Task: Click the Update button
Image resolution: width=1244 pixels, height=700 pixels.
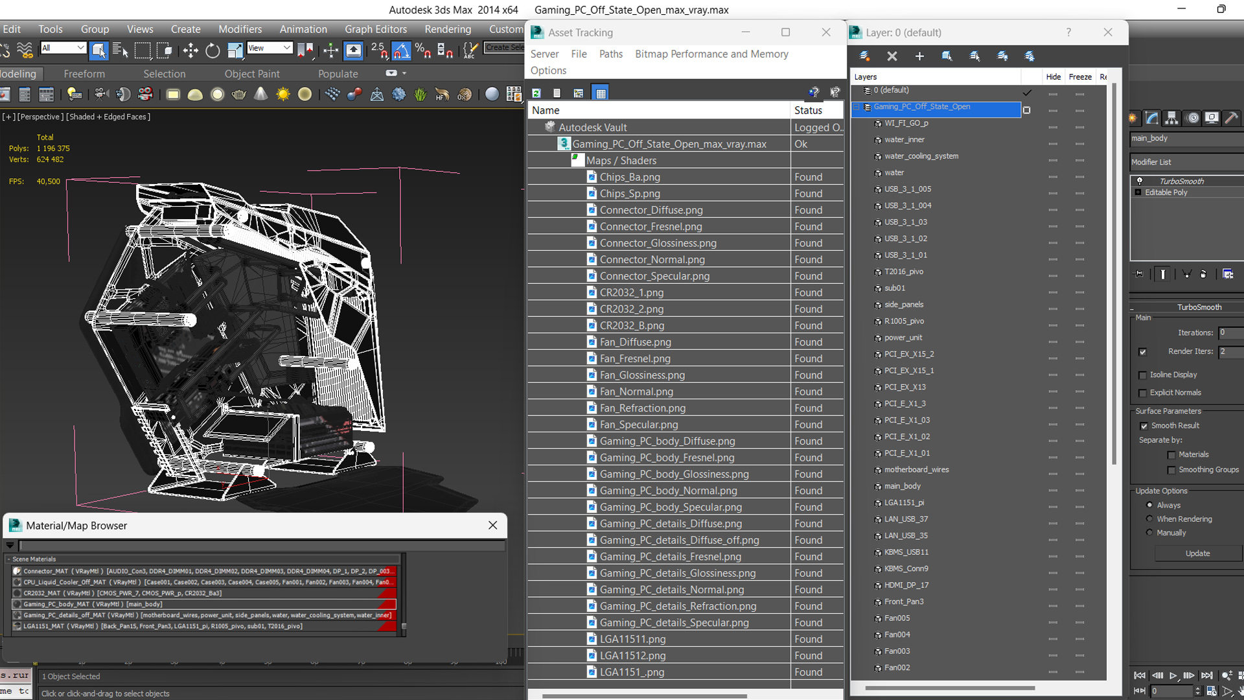Action: 1197,554
